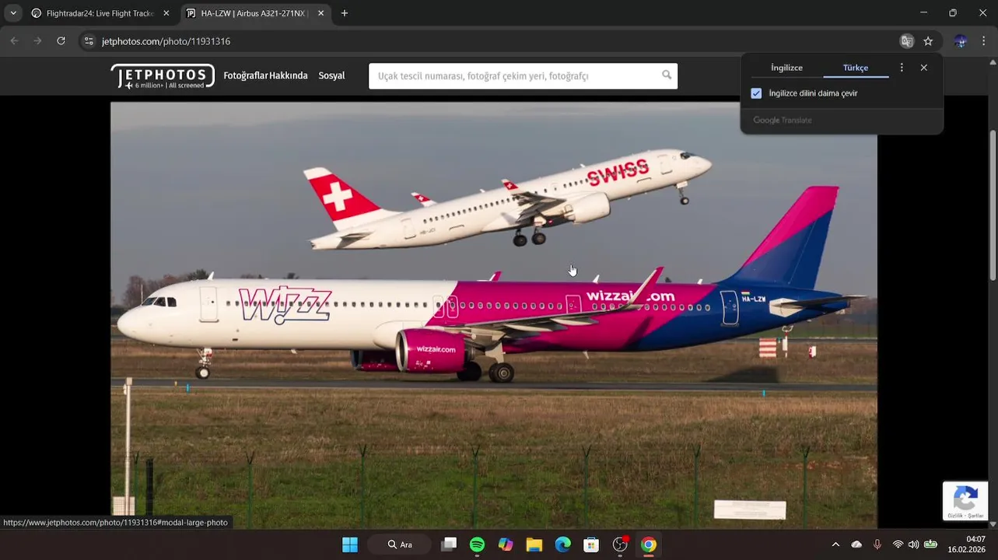The height and width of the screenshot is (560, 998).
Task: Click the battery status icon
Action: pos(930,544)
